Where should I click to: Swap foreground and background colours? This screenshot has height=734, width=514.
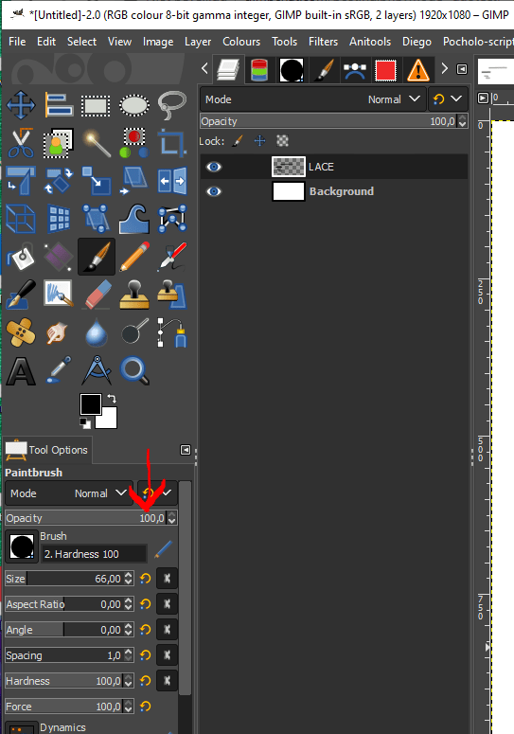click(x=112, y=399)
